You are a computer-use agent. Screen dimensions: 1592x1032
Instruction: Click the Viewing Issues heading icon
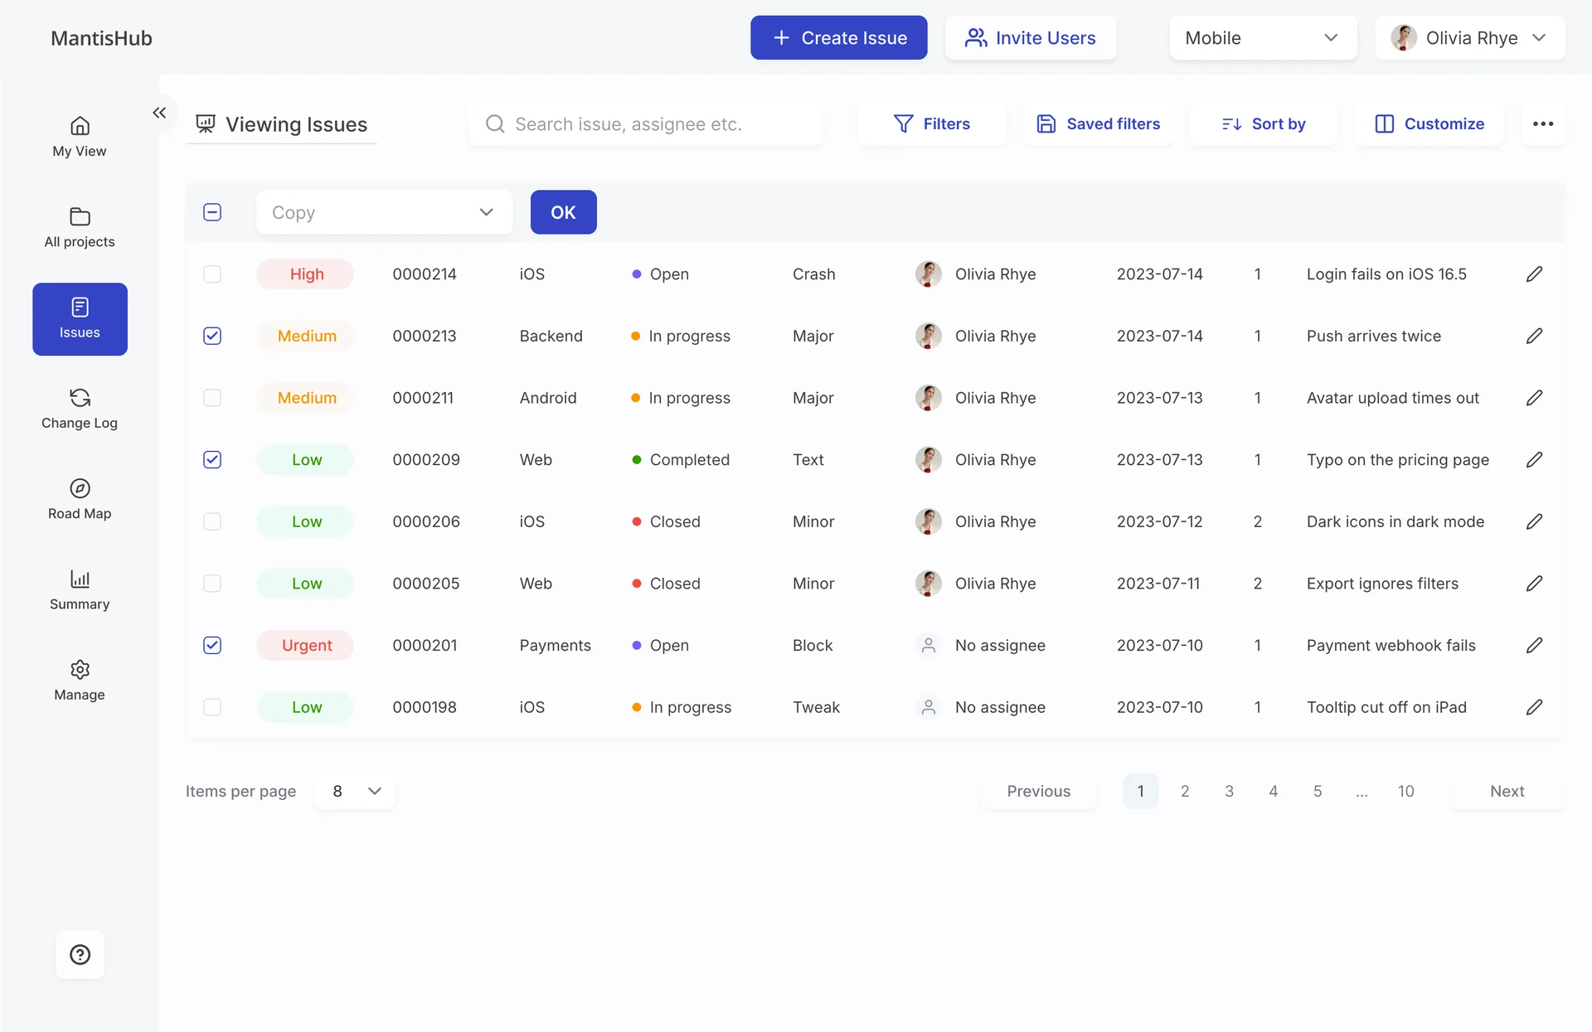point(205,124)
